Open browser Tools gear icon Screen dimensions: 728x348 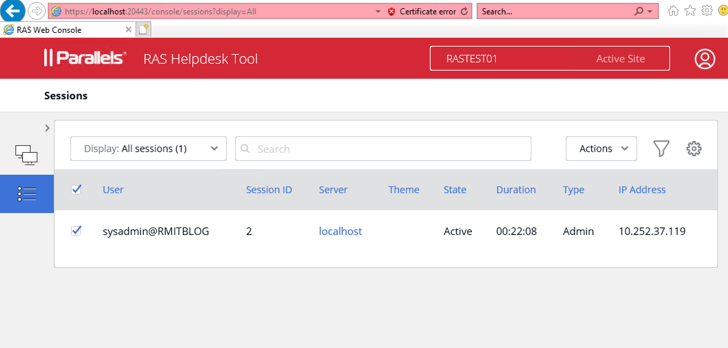click(707, 11)
